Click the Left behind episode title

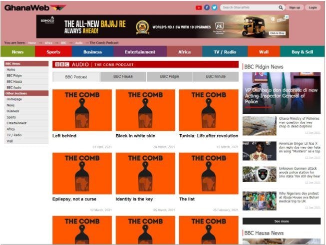click(x=64, y=136)
